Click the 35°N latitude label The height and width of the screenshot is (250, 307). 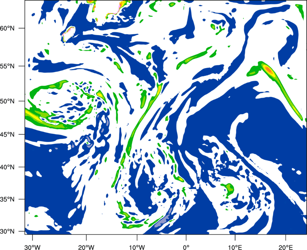tap(7, 199)
